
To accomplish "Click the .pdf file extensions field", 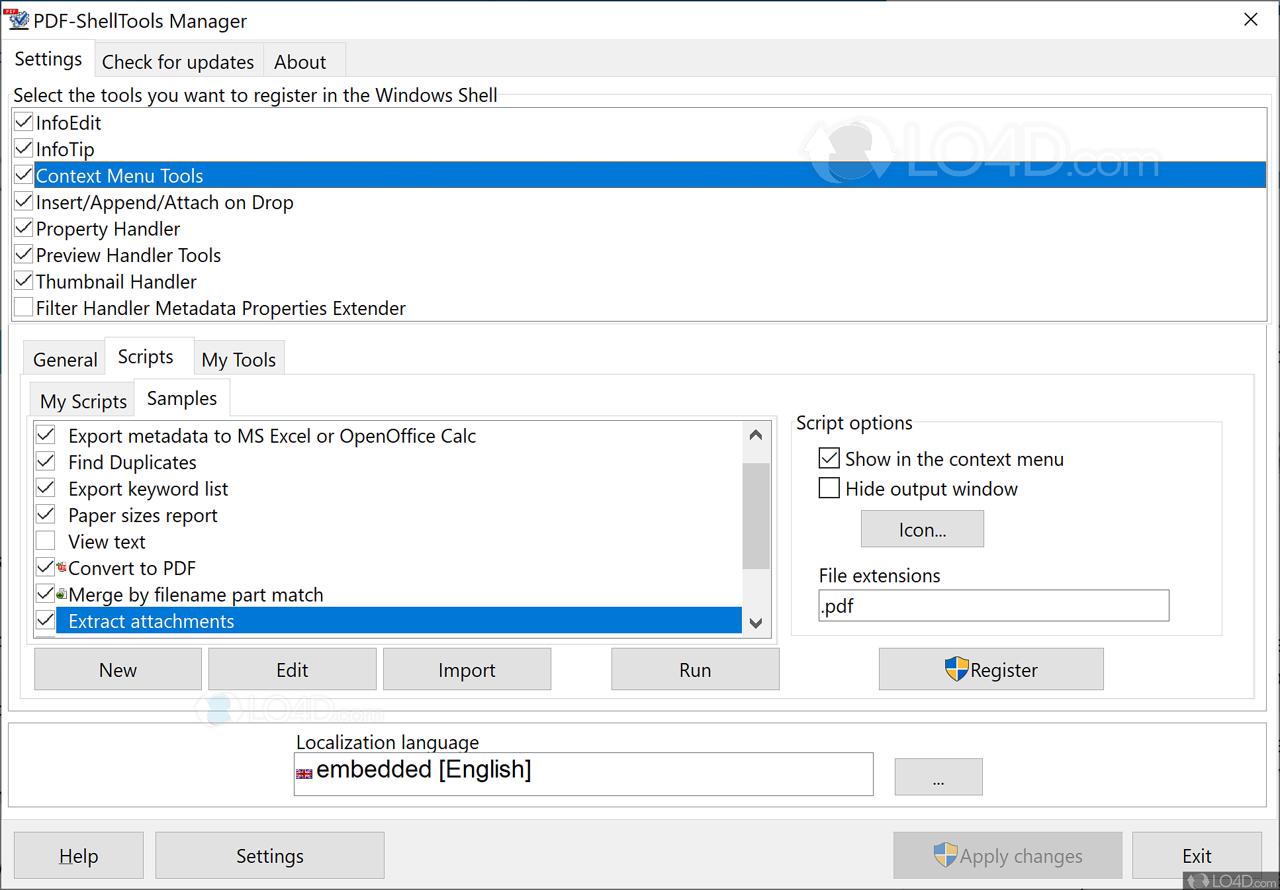I will [992, 605].
